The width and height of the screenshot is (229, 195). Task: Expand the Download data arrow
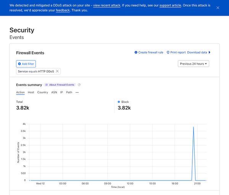pyautogui.click(x=210, y=52)
